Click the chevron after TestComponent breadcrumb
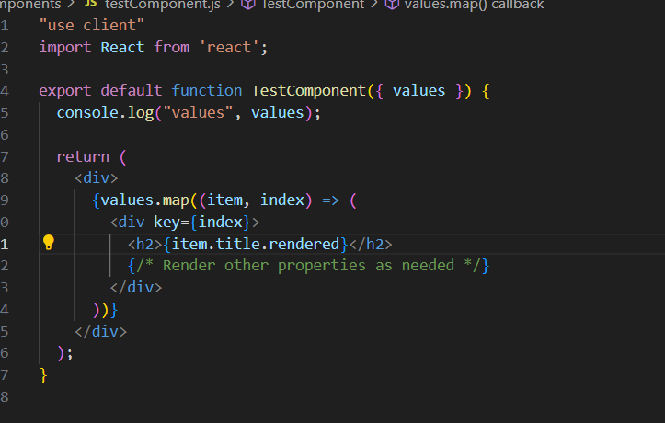The width and height of the screenshot is (665, 423). coord(374,5)
